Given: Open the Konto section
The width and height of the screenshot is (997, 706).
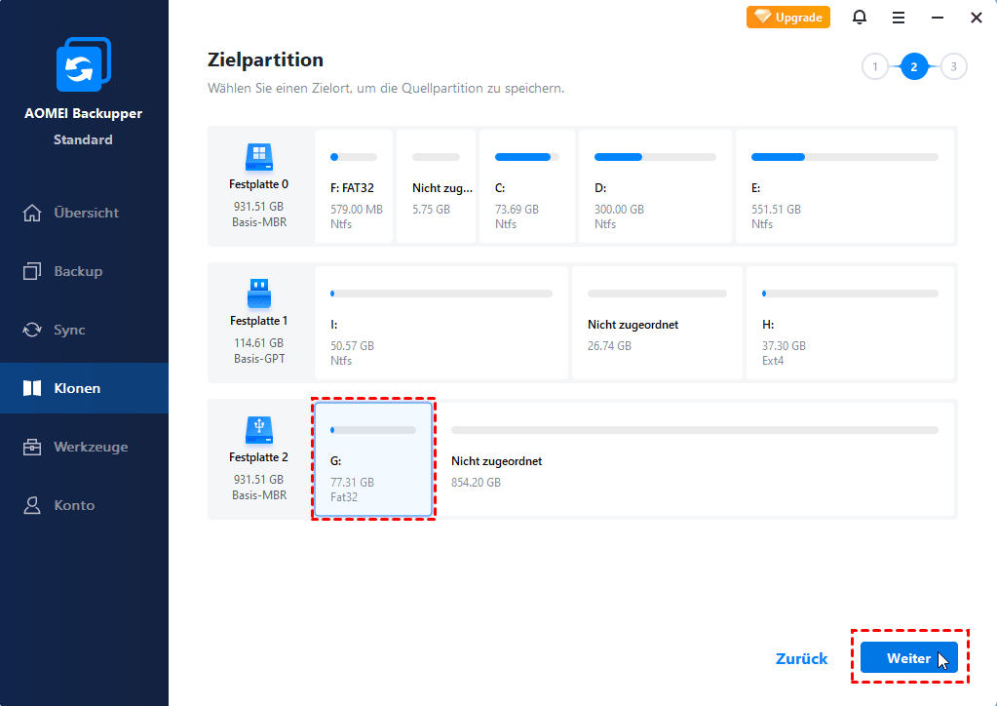Looking at the screenshot, I should tap(85, 506).
